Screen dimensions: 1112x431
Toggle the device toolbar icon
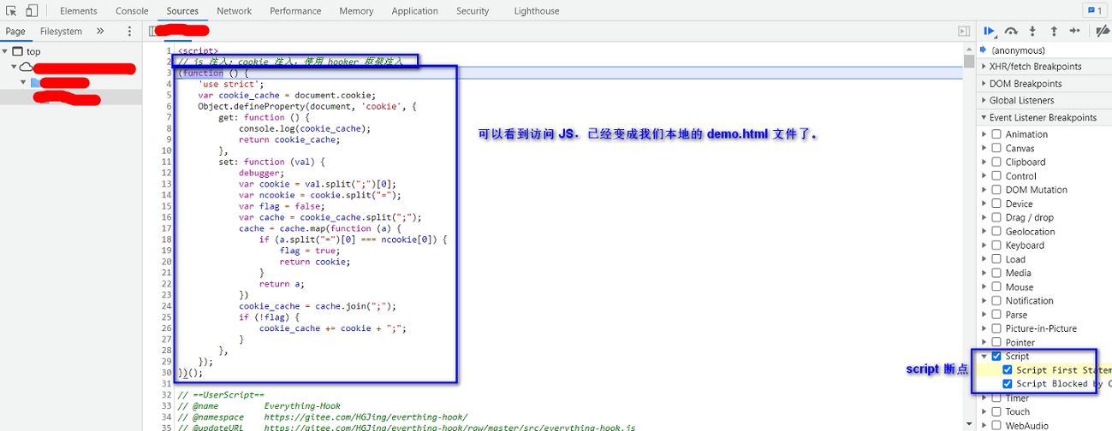[31, 10]
